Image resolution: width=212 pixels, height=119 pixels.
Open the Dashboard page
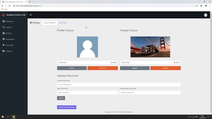pos(9,21)
